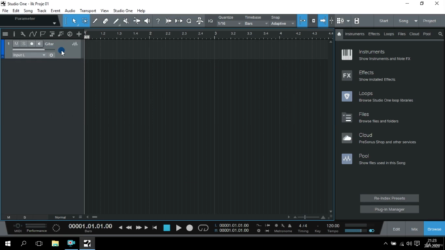Open the Start page button
The image size is (445, 250).
coord(383,21)
